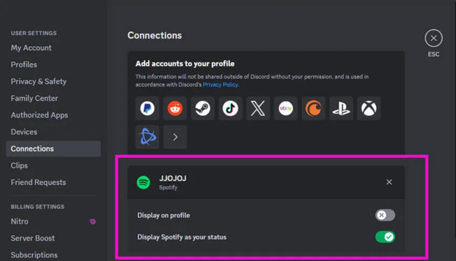Image resolution: width=456 pixels, height=261 pixels.
Task: Click the 'Display on profile' label
Action: pos(163,215)
